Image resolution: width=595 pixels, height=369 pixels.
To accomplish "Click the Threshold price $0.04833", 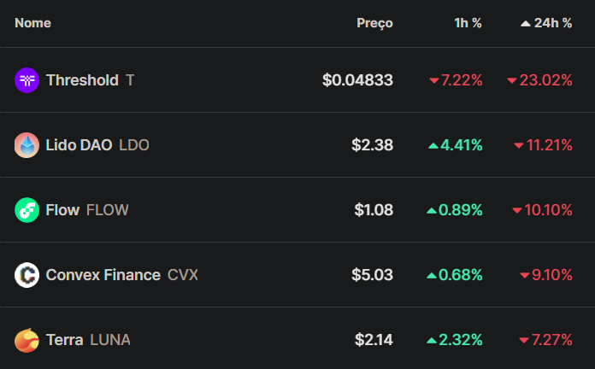I will click(357, 80).
